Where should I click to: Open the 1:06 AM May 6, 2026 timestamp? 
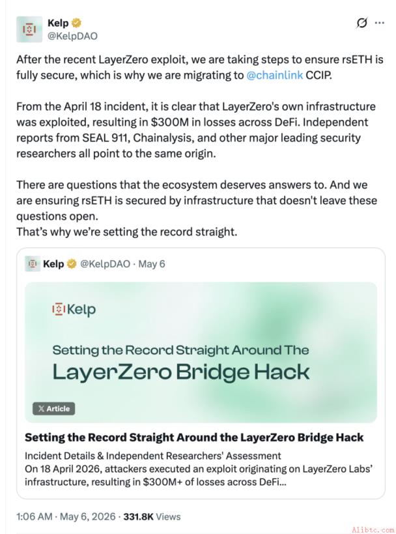click(66, 516)
